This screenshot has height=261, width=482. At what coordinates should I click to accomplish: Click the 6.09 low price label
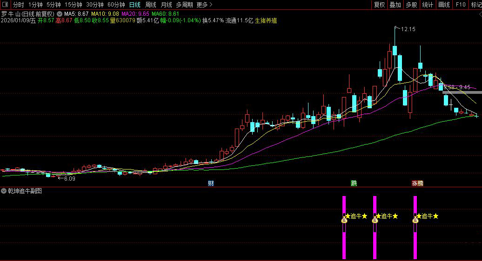[70, 178]
